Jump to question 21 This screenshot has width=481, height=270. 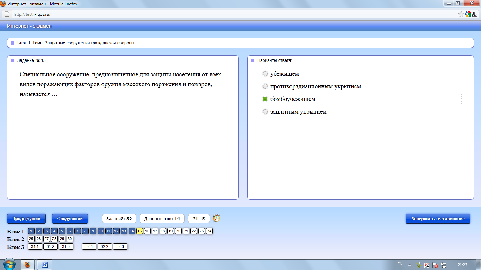pos(186,231)
